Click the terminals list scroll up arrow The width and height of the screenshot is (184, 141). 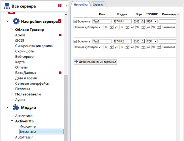pyautogui.click(x=178, y=14)
